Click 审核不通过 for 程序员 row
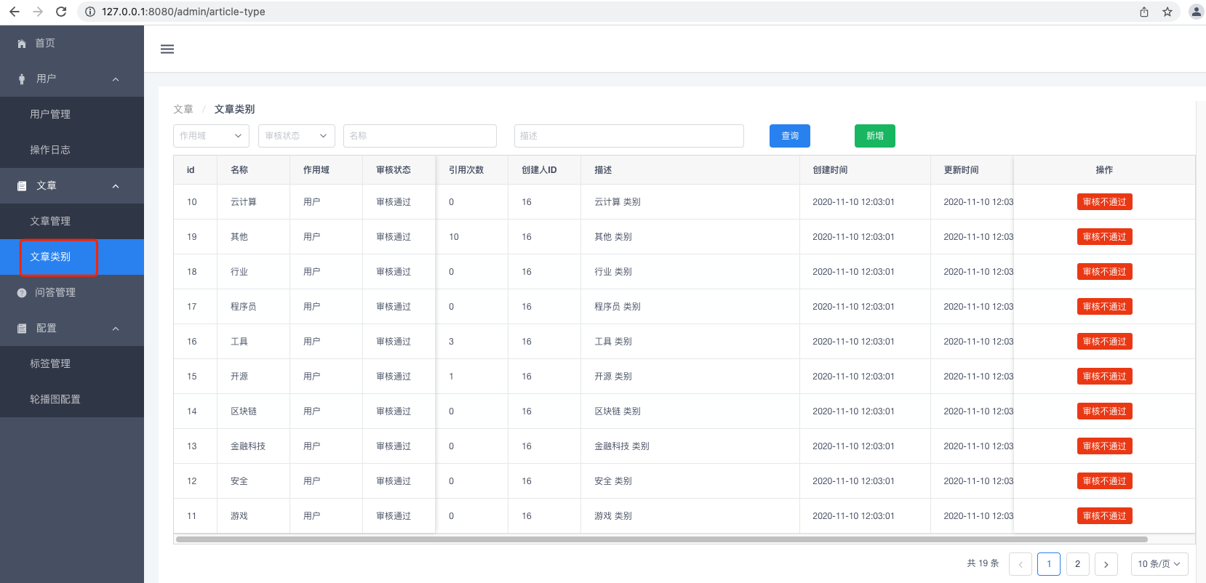 pos(1104,307)
